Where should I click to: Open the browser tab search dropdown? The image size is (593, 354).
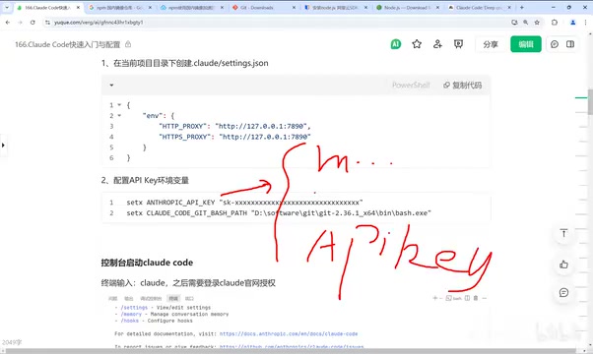(7, 7)
